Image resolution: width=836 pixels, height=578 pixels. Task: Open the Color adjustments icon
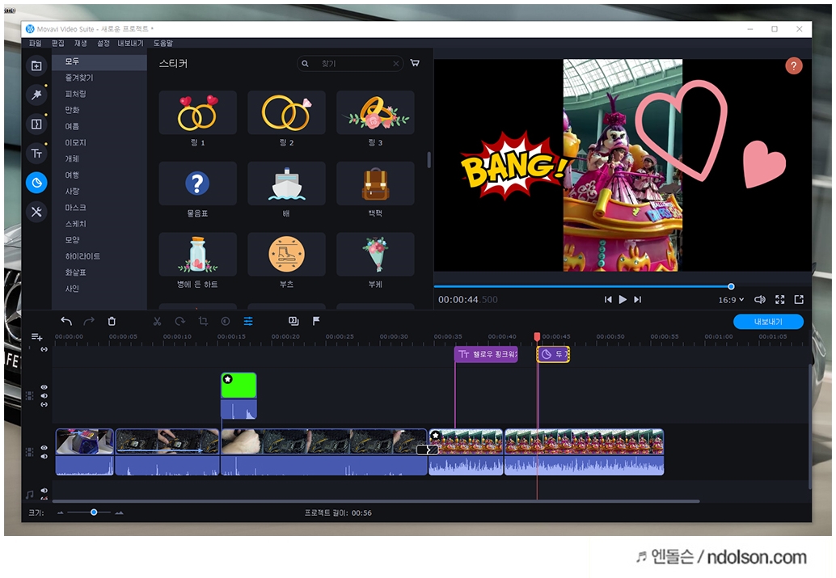pyautogui.click(x=226, y=321)
